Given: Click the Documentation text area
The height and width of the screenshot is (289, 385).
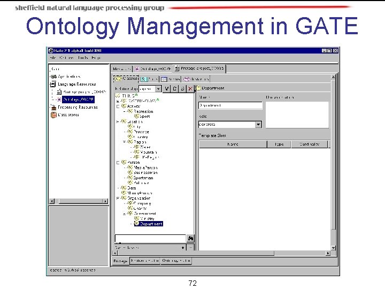Looking at the screenshot, I should pyautogui.click(x=297, y=115).
